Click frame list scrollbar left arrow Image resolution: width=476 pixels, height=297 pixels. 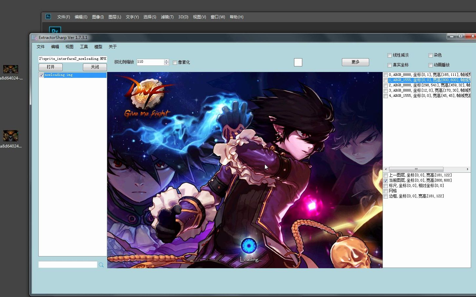point(386,169)
